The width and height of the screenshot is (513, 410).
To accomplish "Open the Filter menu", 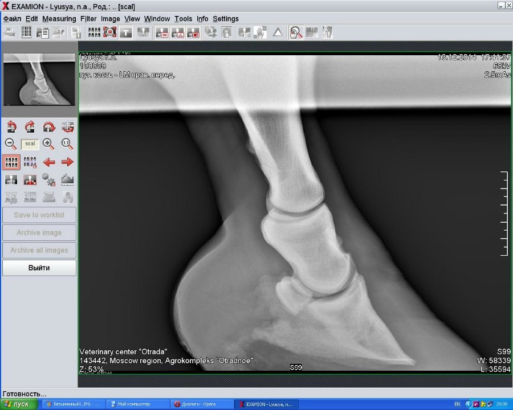I will coord(88,19).
